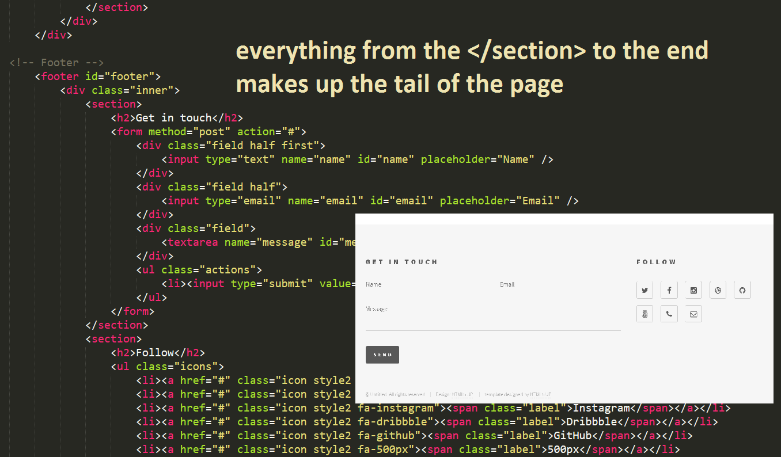Click the '<footer id="footer">' code line

(x=97, y=77)
